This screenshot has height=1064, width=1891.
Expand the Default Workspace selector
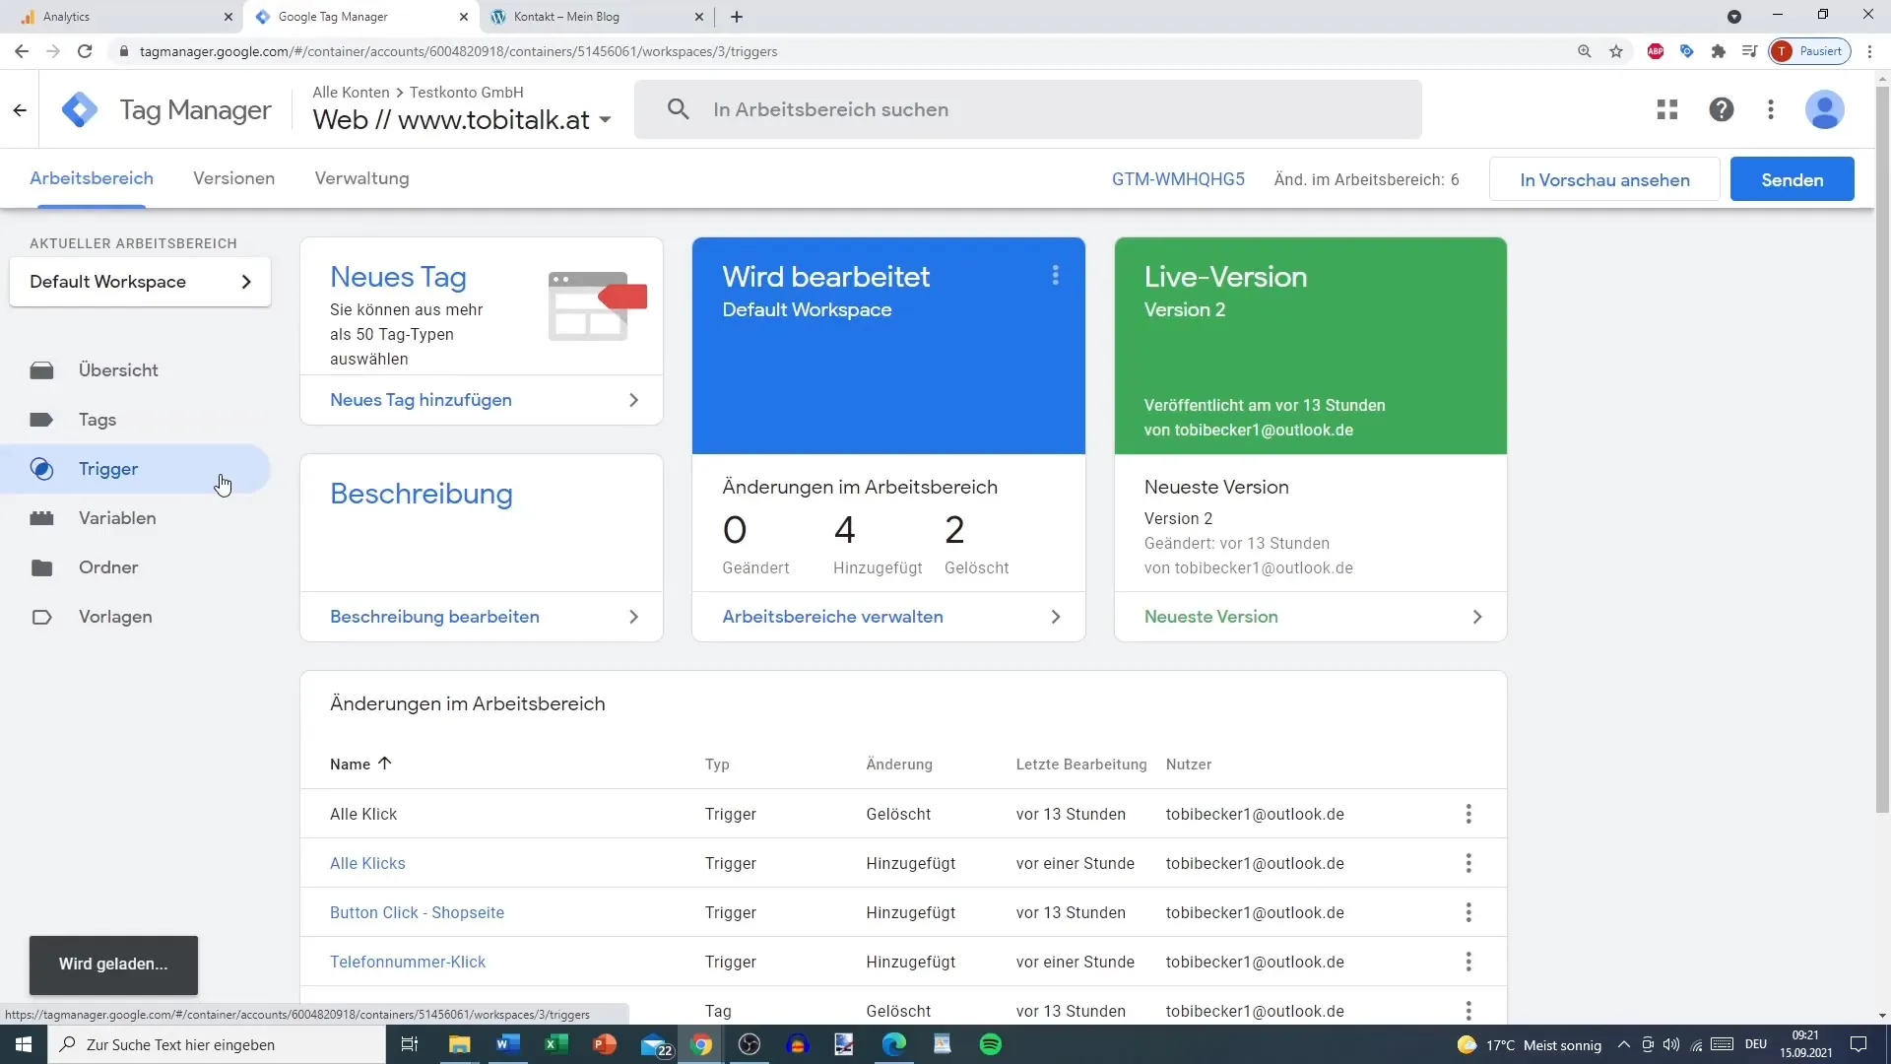(x=140, y=282)
